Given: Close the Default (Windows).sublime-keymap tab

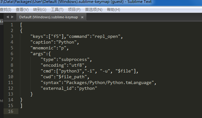Looking at the screenshot, I should tap(82, 17).
